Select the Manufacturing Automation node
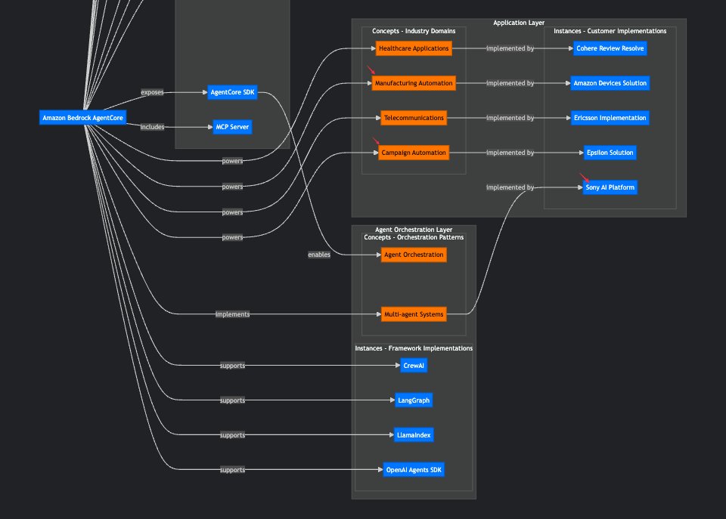Image resolution: width=726 pixels, height=519 pixels. [414, 83]
